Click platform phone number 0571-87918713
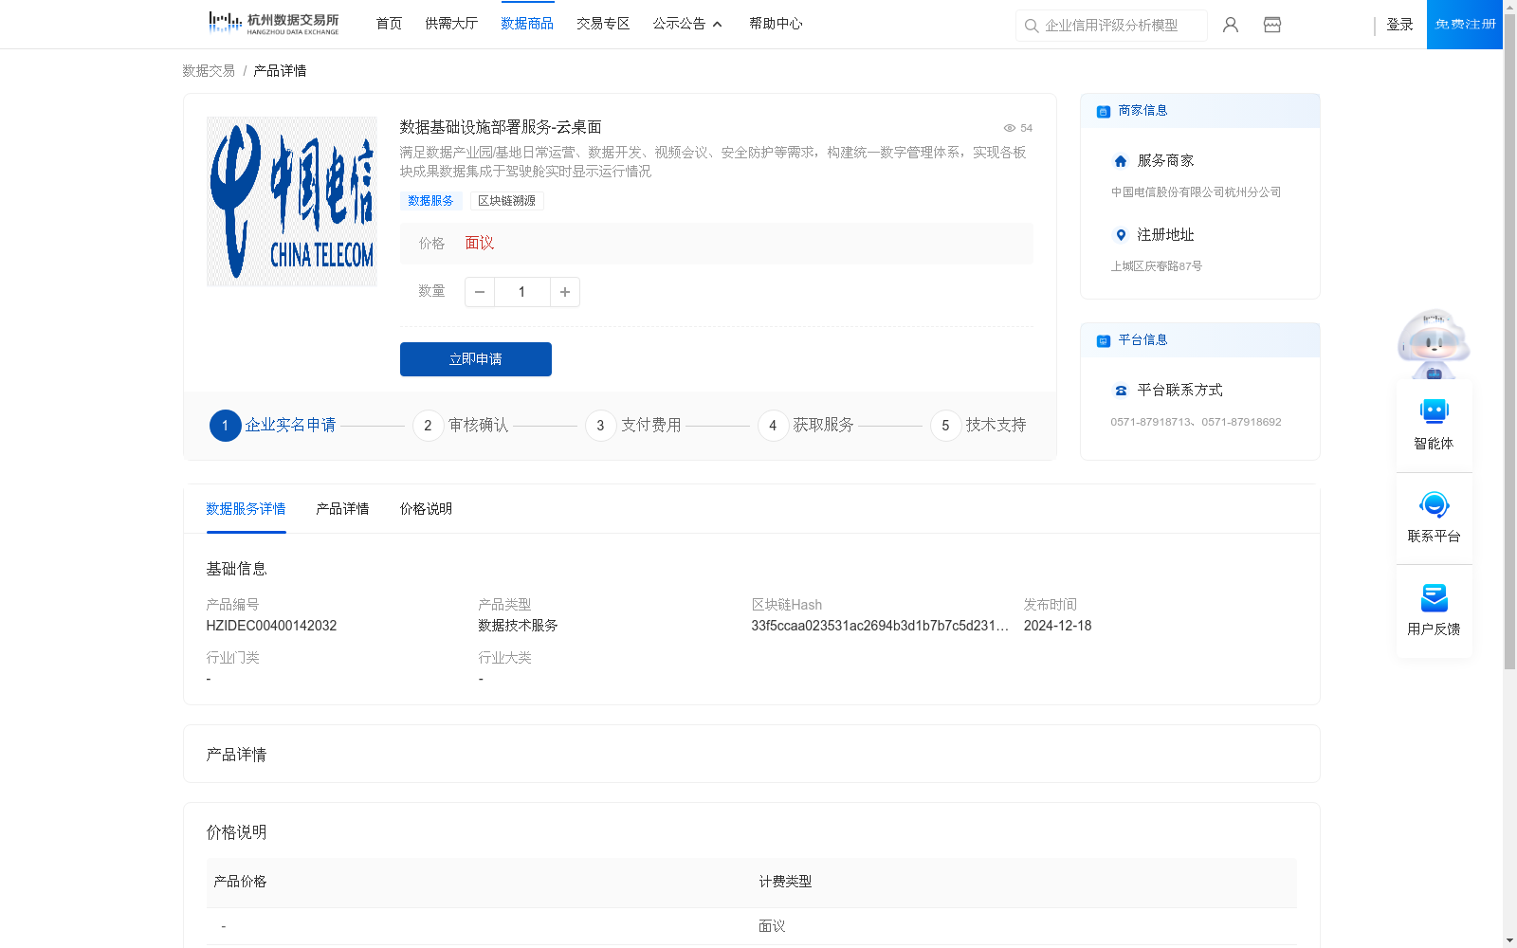Screen dimensions: 1517x948 click(x=1150, y=422)
